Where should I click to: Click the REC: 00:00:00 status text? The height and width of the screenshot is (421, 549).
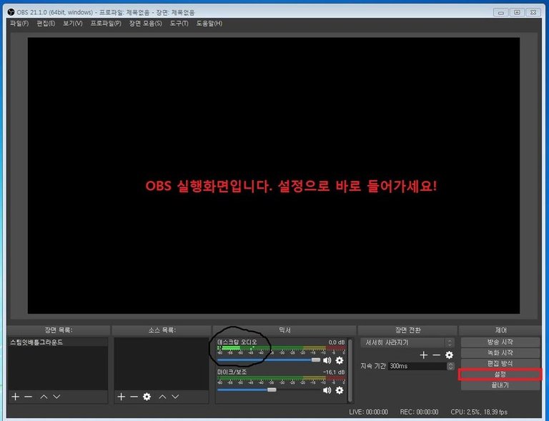pyautogui.click(x=419, y=412)
